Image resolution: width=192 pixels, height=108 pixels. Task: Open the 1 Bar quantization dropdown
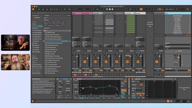pyautogui.click(x=70, y=9)
